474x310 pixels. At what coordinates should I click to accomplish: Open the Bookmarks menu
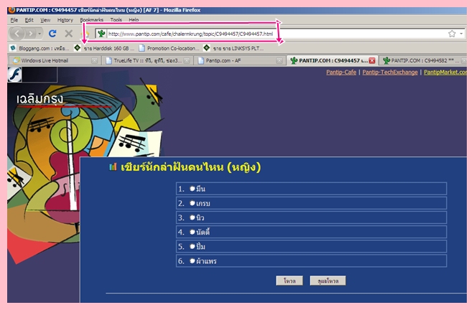pos(92,20)
